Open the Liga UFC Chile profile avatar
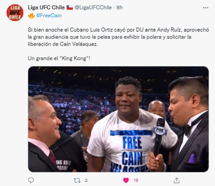 coord(15,13)
